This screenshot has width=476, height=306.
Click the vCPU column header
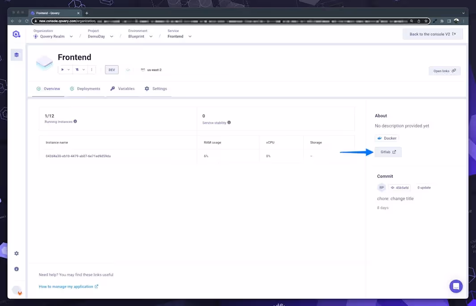click(270, 143)
